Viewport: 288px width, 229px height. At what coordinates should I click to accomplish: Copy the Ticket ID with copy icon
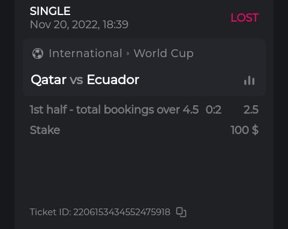point(181,212)
